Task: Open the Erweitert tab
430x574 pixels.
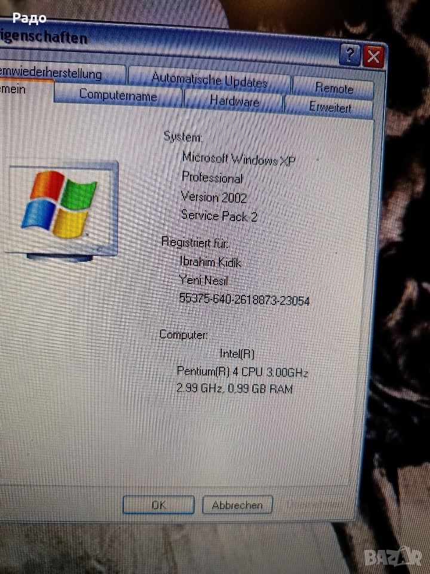Action: point(330,107)
